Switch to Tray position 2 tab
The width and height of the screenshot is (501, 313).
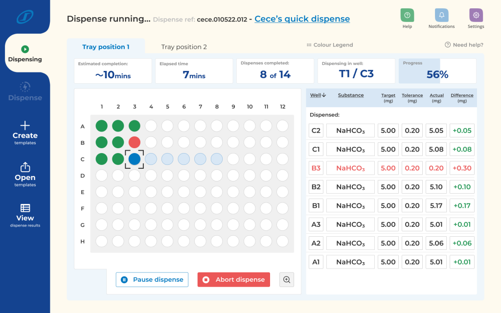(x=184, y=47)
